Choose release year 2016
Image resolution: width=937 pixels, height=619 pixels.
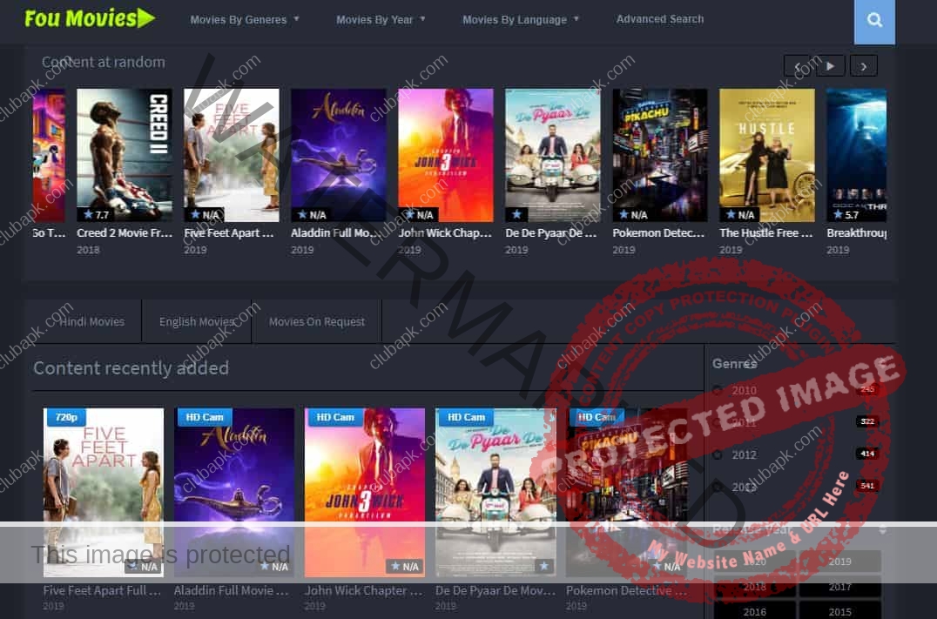[x=754, y=610]
